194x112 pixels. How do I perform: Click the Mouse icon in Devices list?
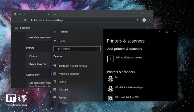pos(55,81)
